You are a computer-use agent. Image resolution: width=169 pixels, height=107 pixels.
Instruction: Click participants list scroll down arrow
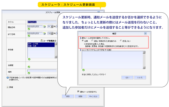click(56, 57)
